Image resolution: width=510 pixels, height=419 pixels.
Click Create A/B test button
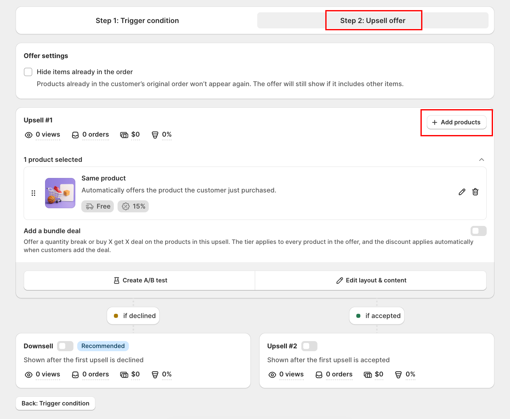(x=140, y=280)
